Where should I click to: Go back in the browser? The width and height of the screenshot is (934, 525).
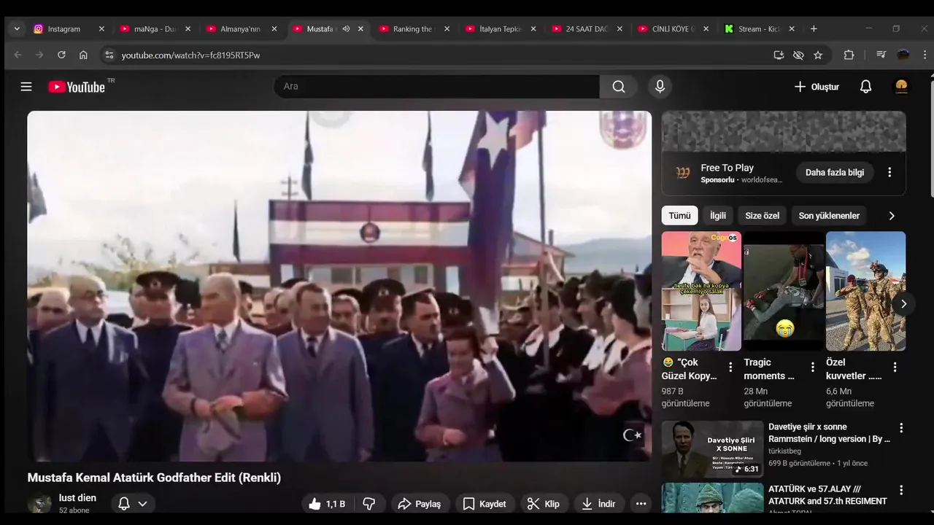click(18, 55)
